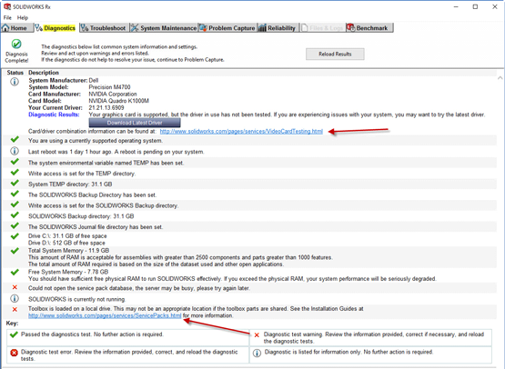Image resolution: width=505 pixels, height=369 pixels.
Task: Click info icon beside System Manufacturer
Action: [15, 82]
